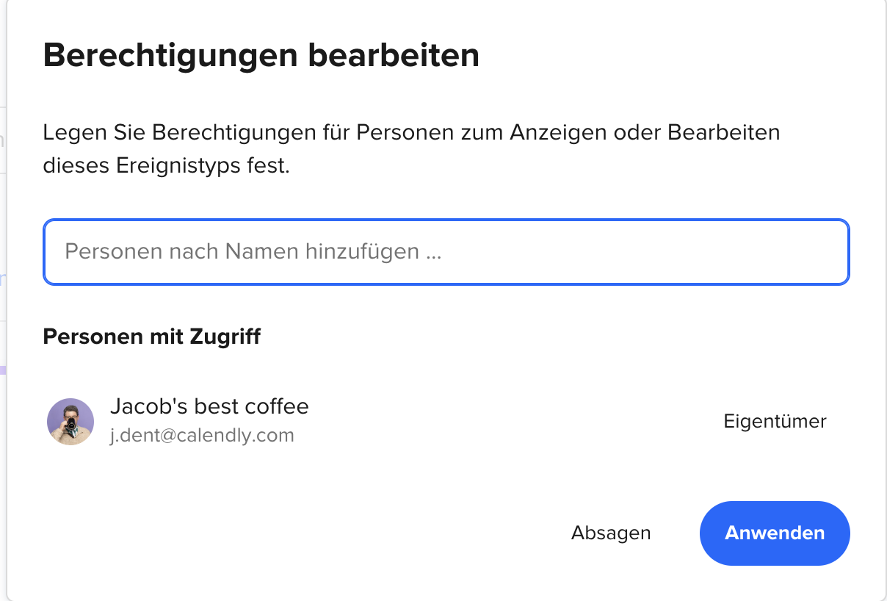Click the 'Personen mit Zugriff' heading
The width and height of the screenshot is (887, 601).
point(152,337)
